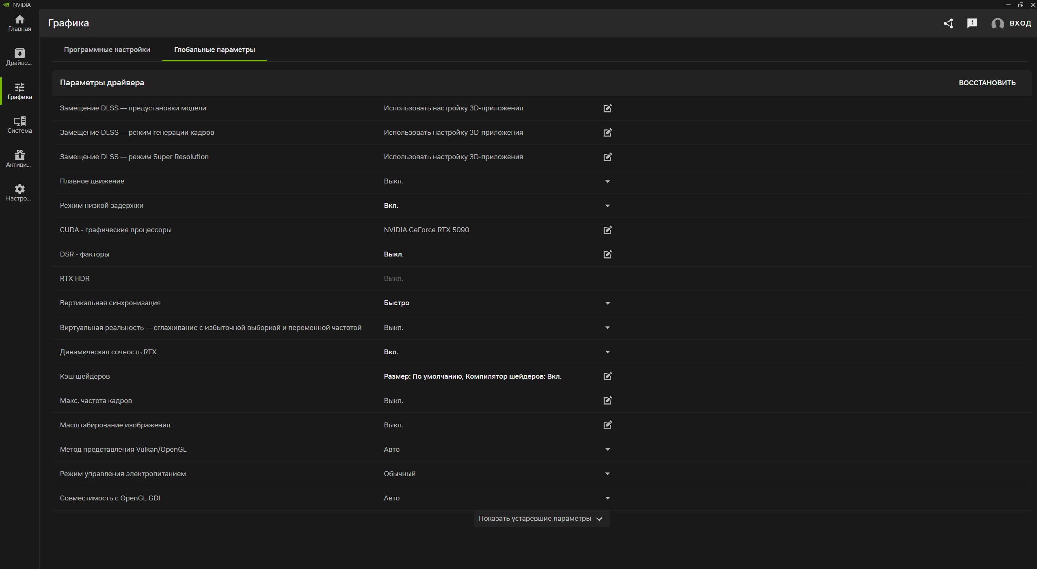Open Плавное движение dropdown
Viewport: 1037px width, 569px height.
607,181
